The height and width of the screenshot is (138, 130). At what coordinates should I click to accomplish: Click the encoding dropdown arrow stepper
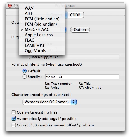pos(74,102)
